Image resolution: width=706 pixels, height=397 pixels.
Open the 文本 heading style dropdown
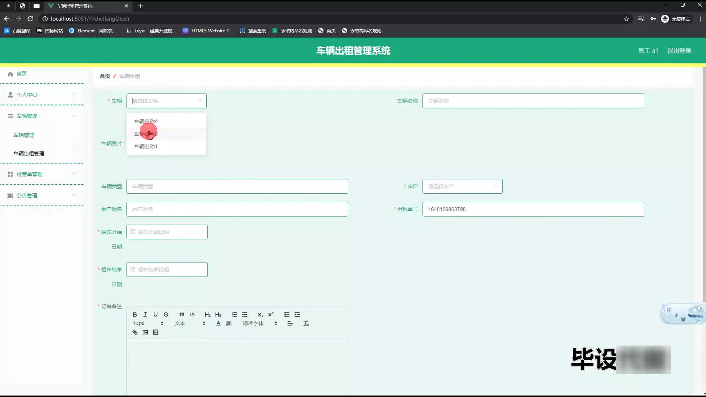click(190, 323)
